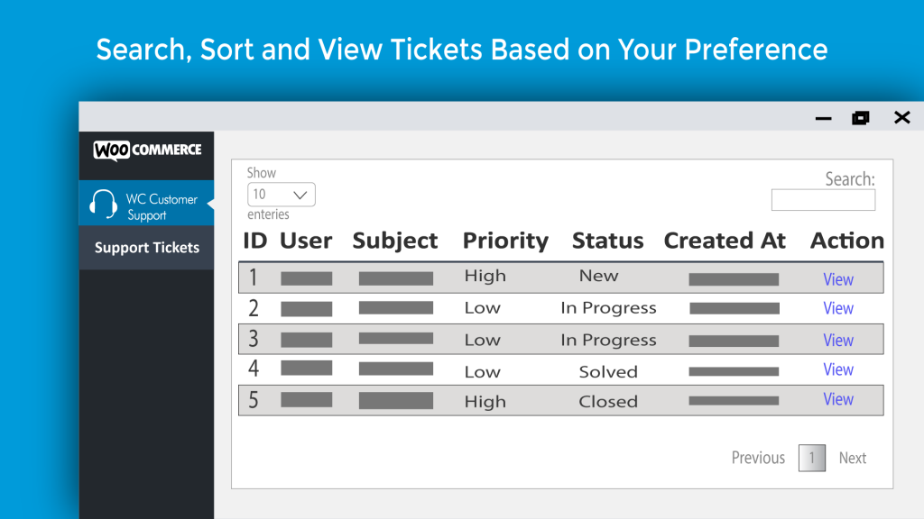View ticket 1 with New status
Screen dimensions: 924x519
(838, 279)
